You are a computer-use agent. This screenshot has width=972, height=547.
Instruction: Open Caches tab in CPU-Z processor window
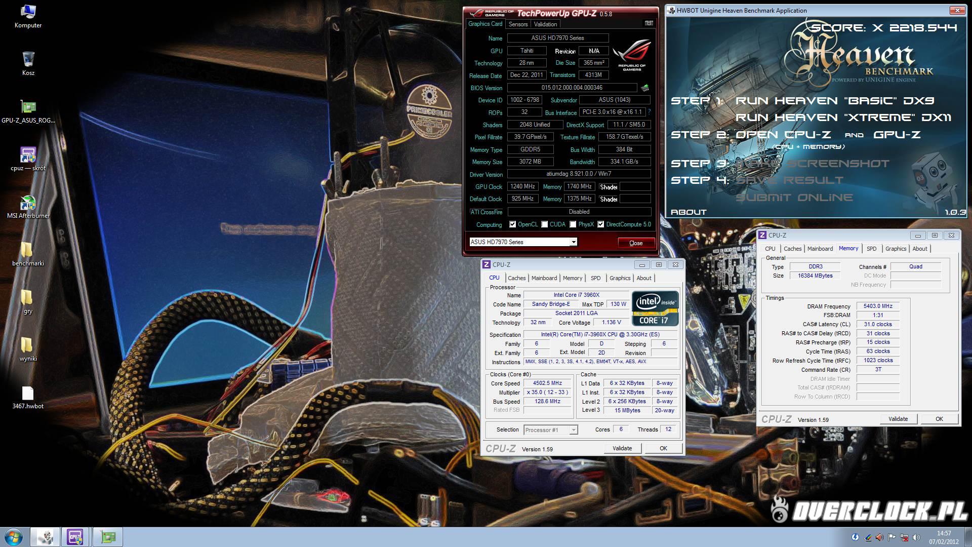(516, 278)
